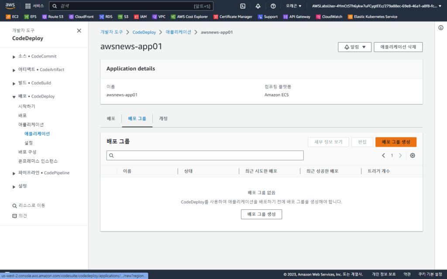Open the 오레곤 region selector dropdown
447x279 pixels.
(294, 6)
